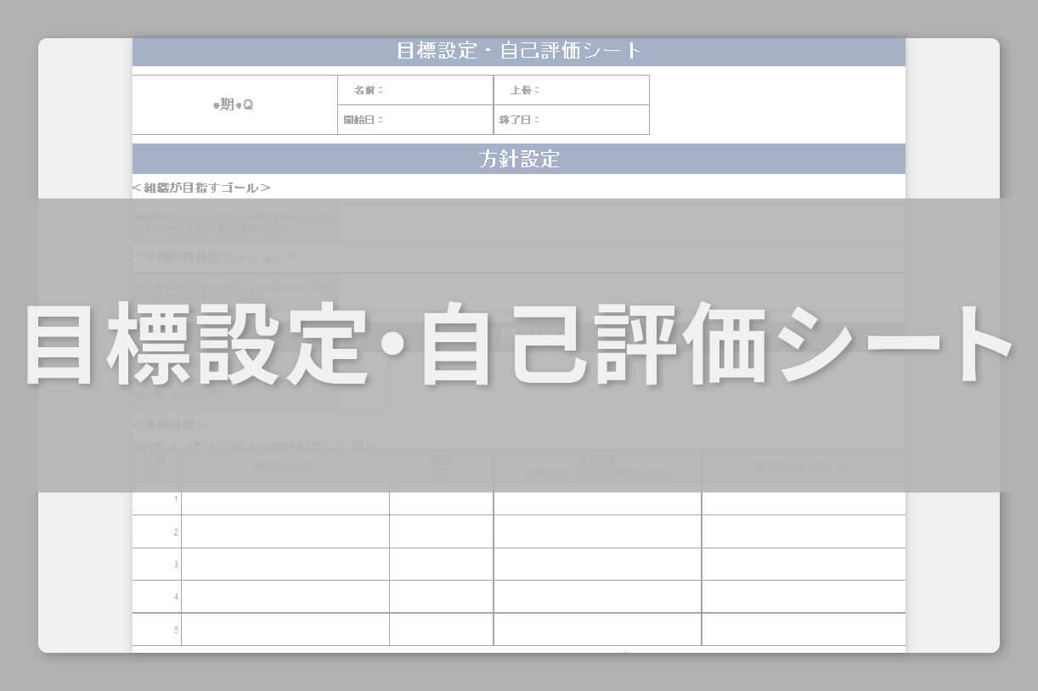This screenshot has height=691, width=1038.
Task: Click the 業績目標 section label
Action: click(x=170, y=424)
